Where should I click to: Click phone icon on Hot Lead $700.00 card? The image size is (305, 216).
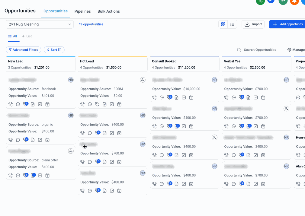tap(82, 162)
